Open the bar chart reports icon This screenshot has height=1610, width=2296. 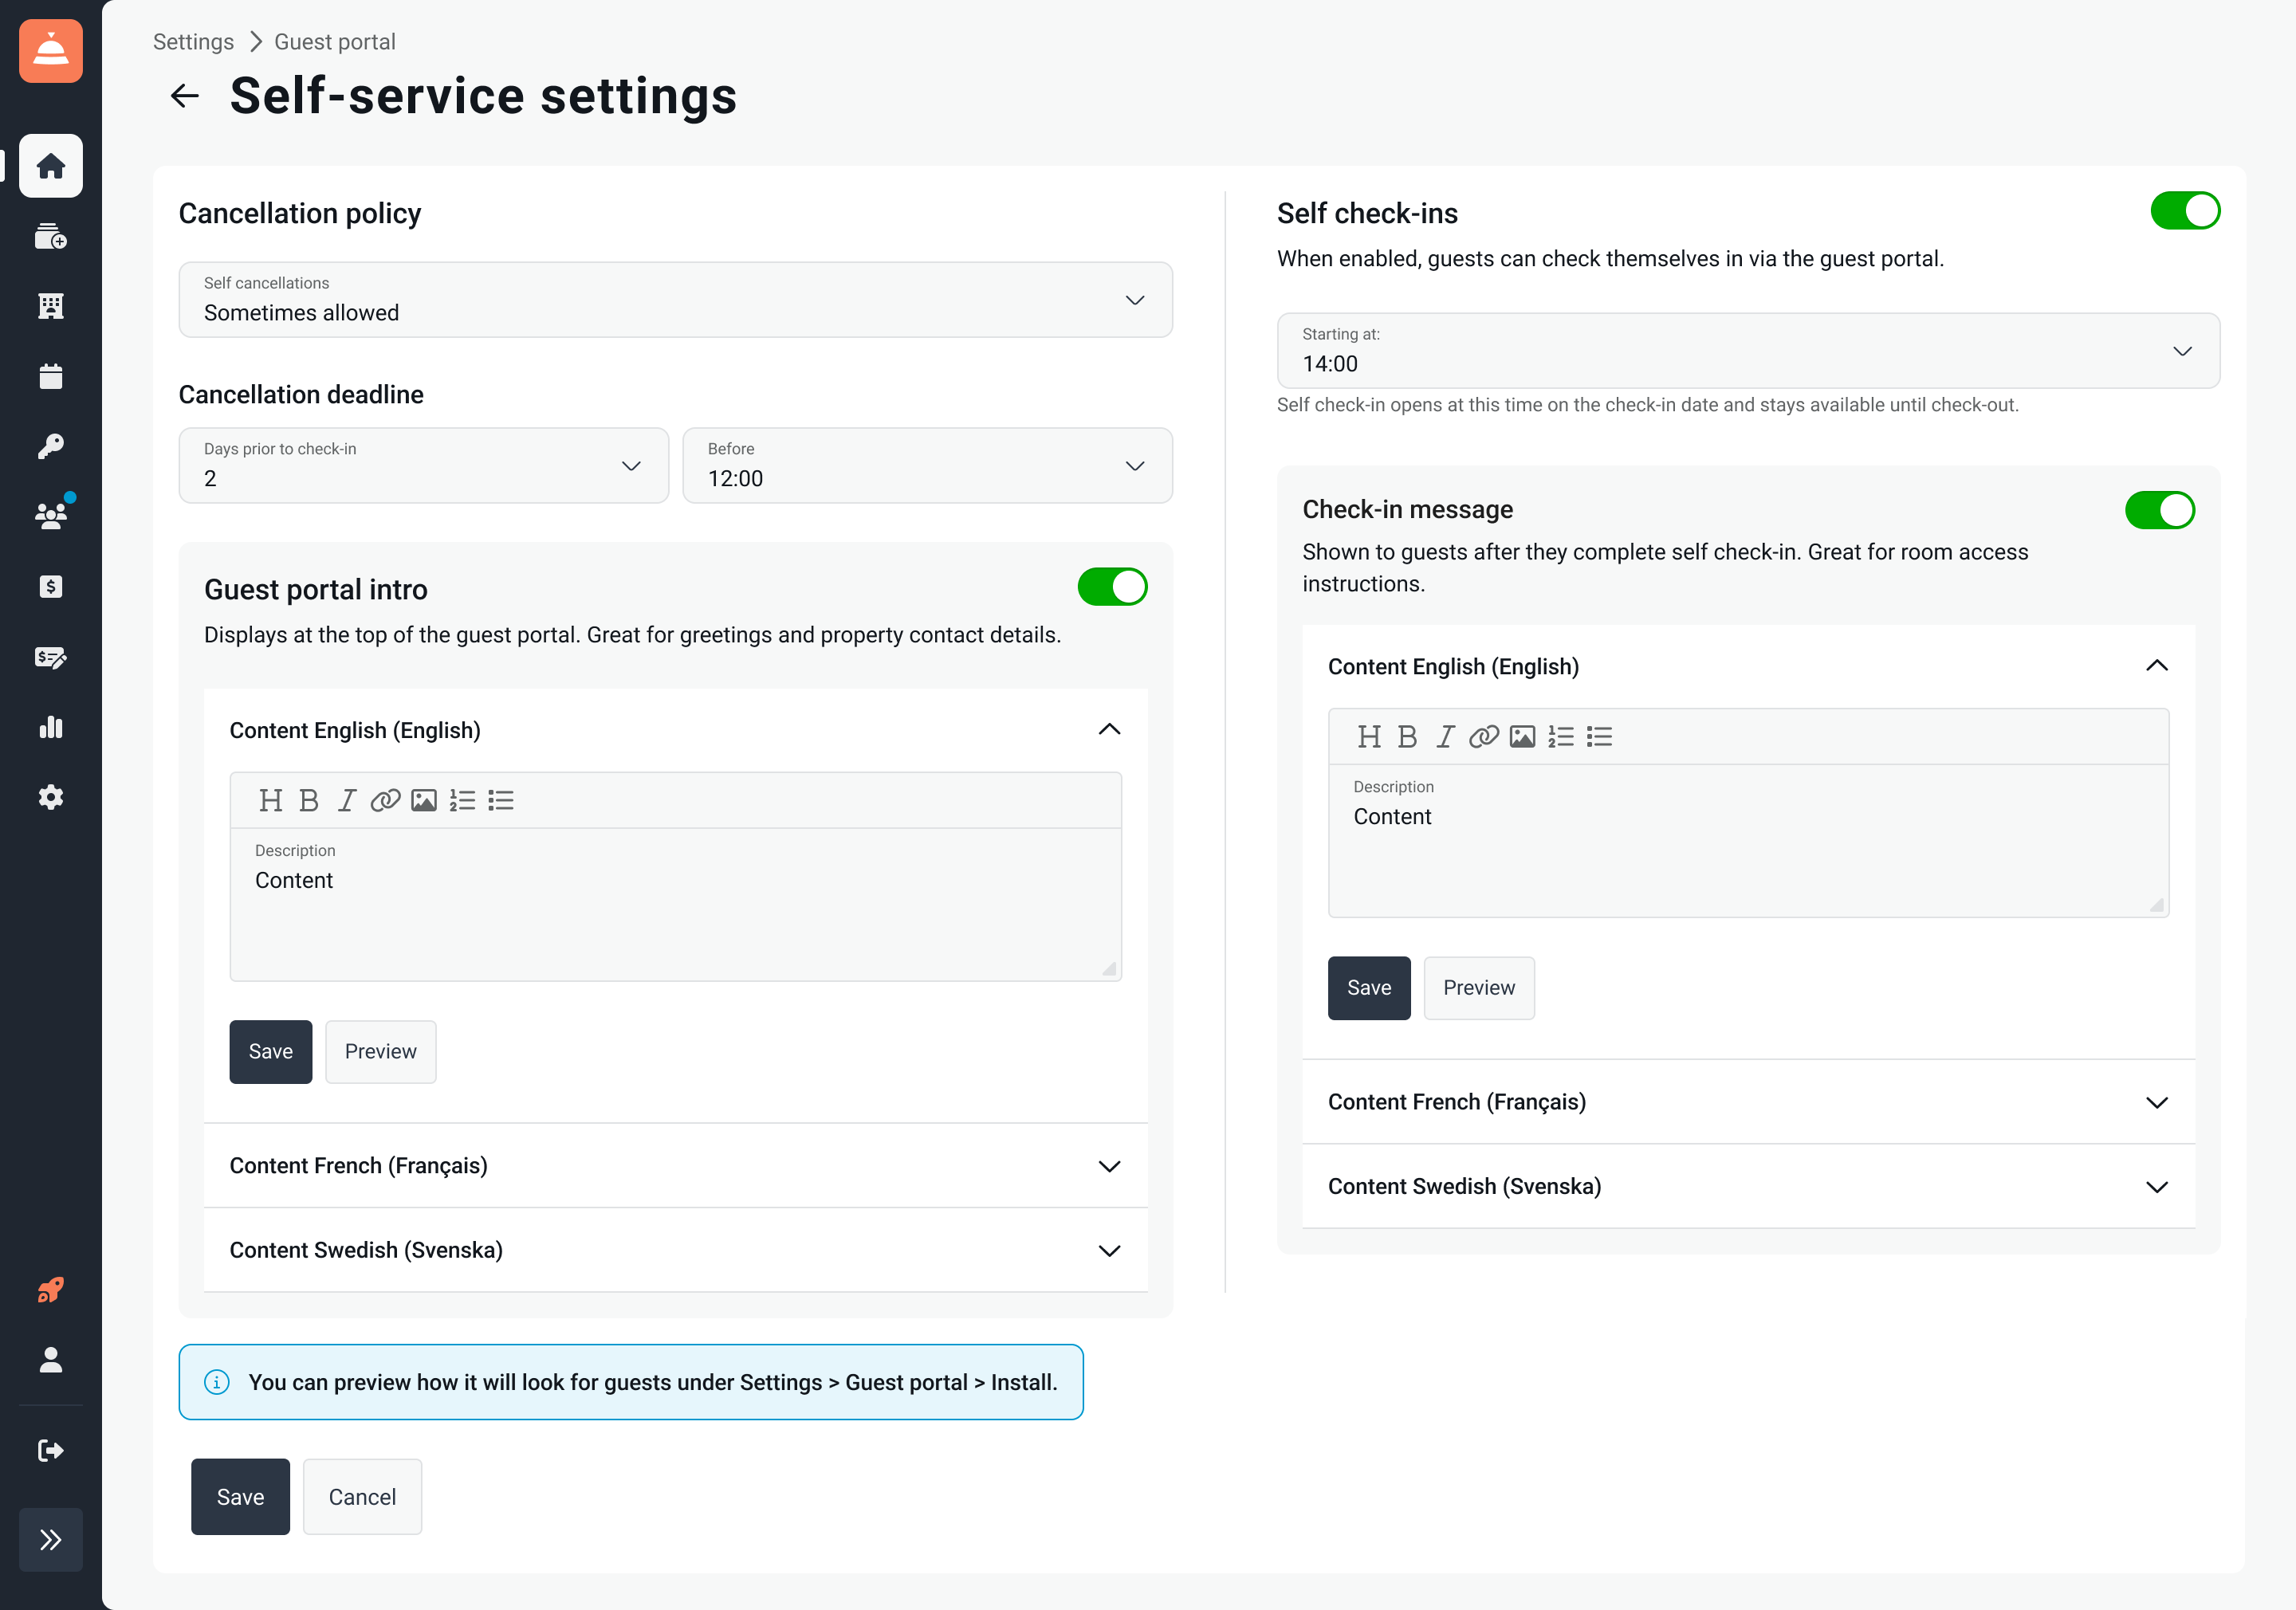point(51,727)
